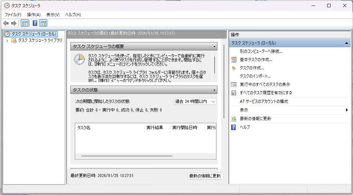
Task: Open the ファイル(F) menu
Action: coord(13,15)
